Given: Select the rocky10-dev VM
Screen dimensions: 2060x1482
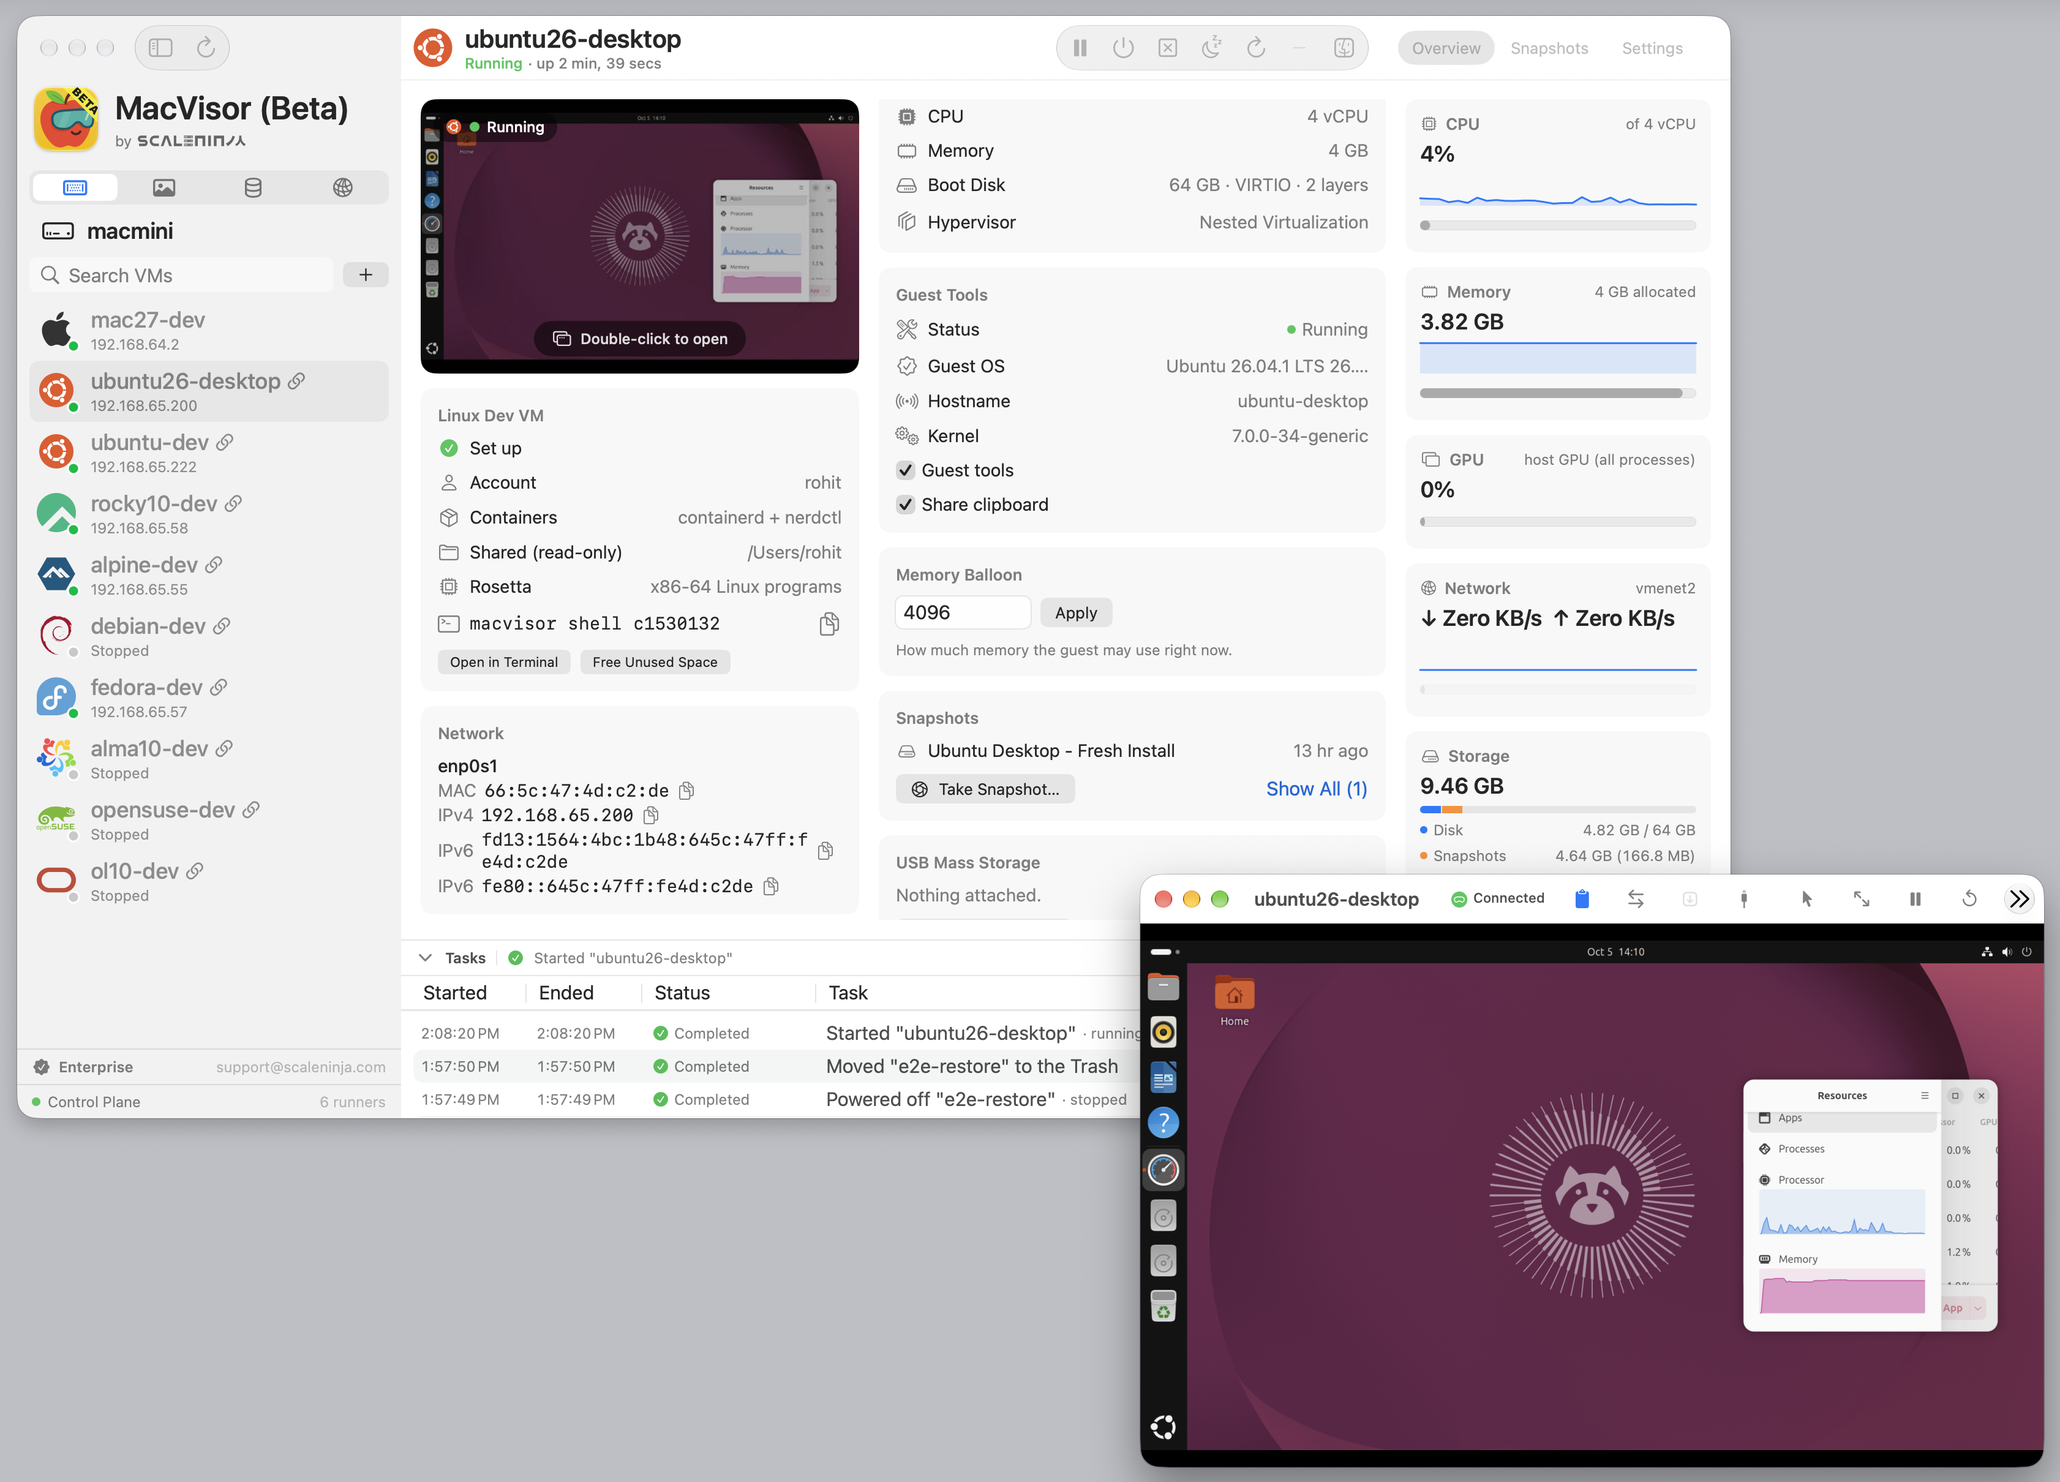Looking at the screenshot, I should click(x=209, y=514).
